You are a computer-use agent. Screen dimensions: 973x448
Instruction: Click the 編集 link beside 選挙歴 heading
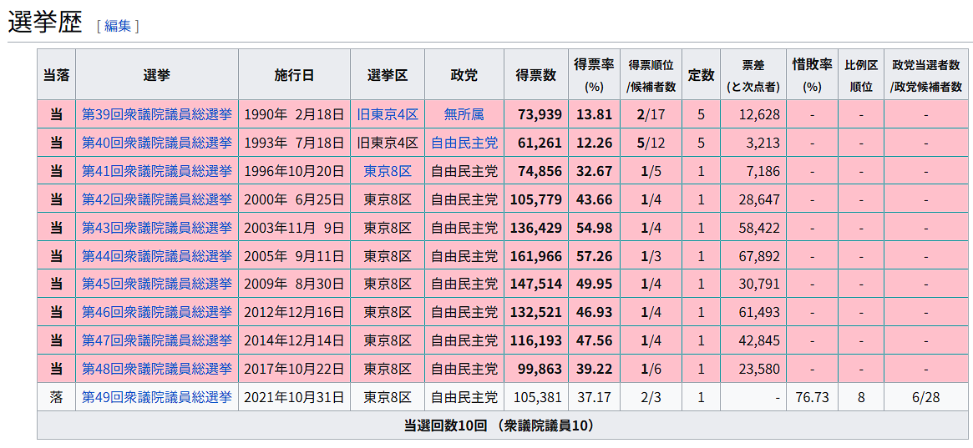tap(118, 26)
